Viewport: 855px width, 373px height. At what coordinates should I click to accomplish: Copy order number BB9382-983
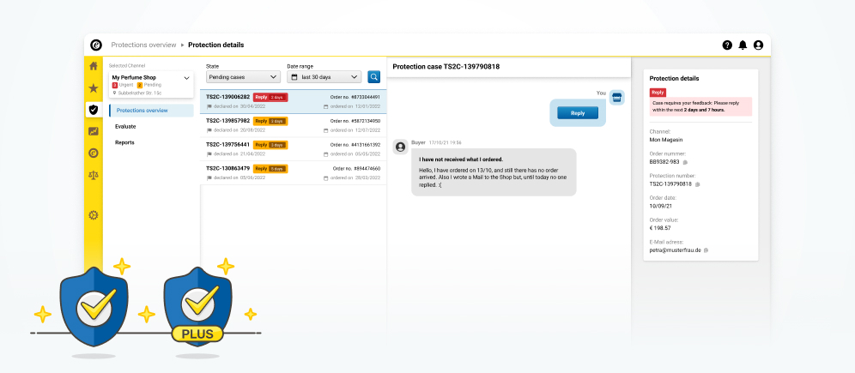pyautogui.click(x=685, y=162)
